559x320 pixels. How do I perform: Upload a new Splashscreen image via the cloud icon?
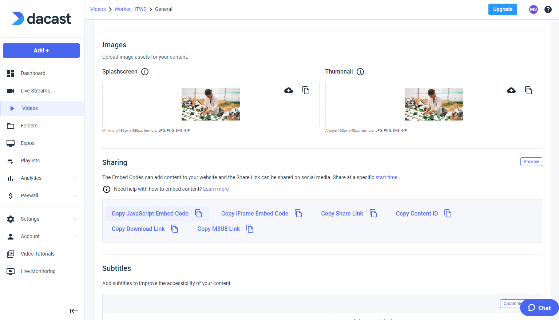click(289, 90)
